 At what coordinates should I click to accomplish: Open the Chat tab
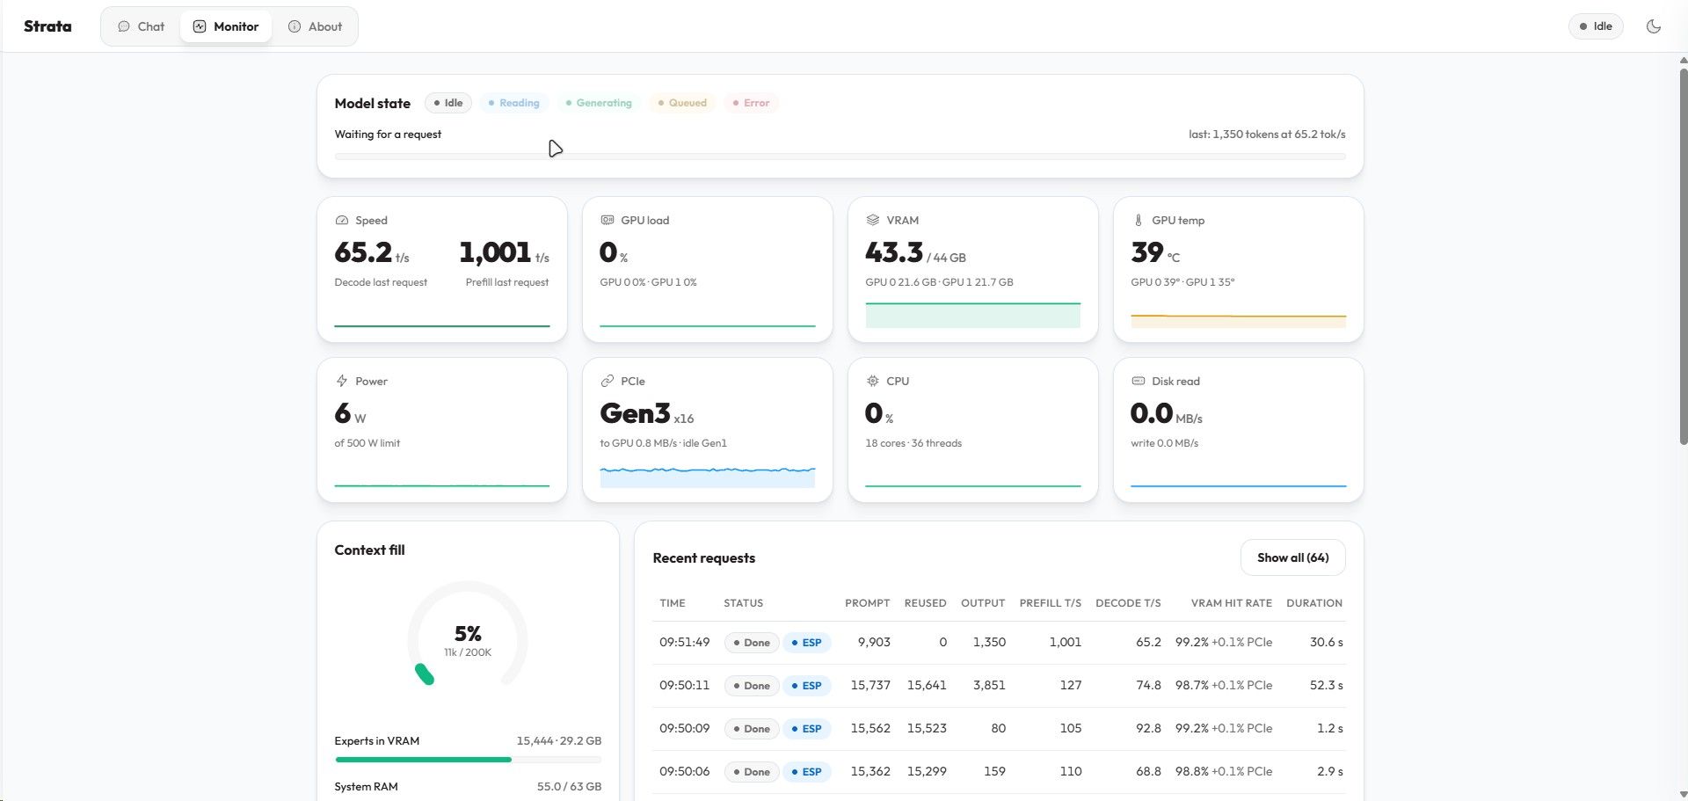[142, 26]
